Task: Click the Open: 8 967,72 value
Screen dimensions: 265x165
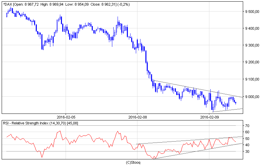Action: tap(26, 4)
